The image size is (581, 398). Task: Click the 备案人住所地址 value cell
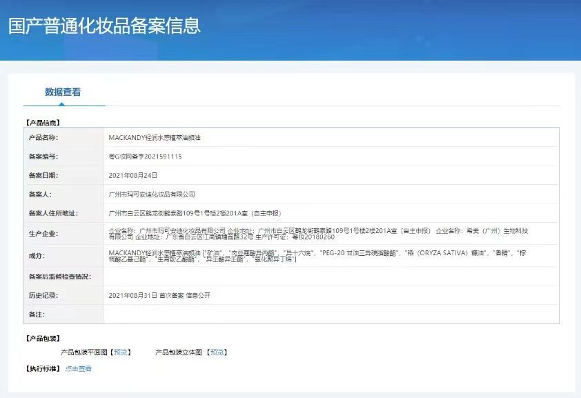(195, 213)
